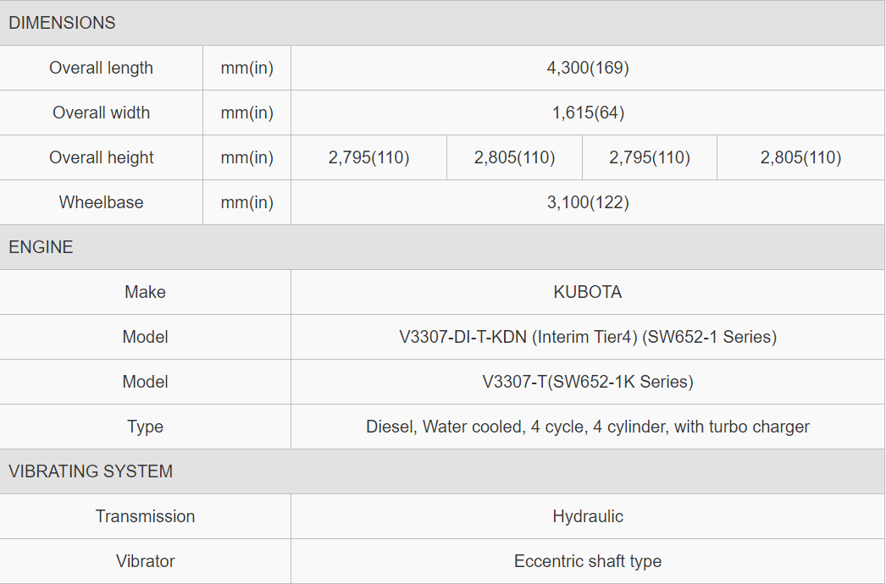Click the 3,100(122) wheelbase value
Image resolution: width=886 pixels, height=584 pixels.
(x=588, y=202)
